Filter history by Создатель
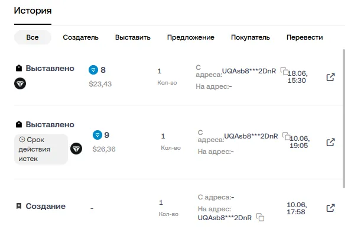Screen dimensions: 351x248 tap(80, 37)
